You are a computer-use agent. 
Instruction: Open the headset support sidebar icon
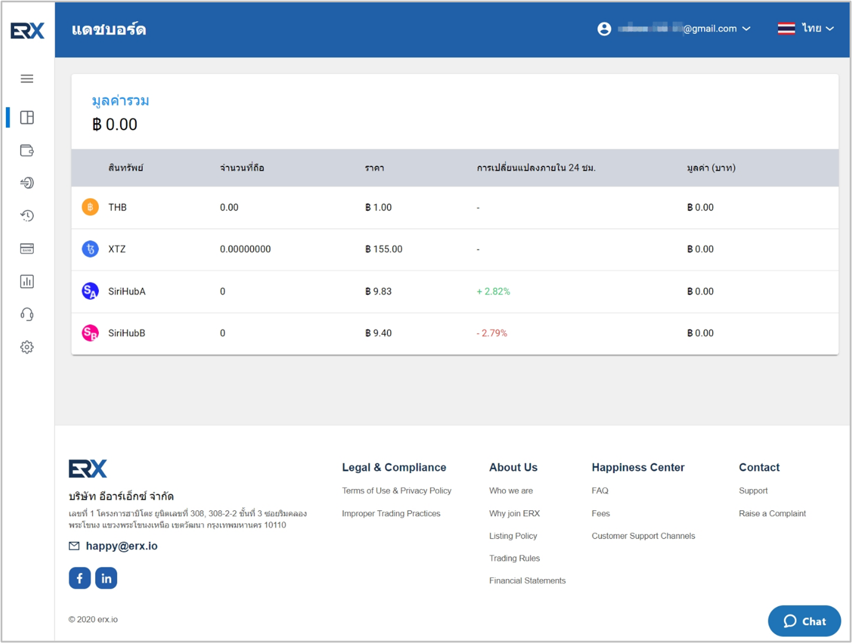[27, 314]
